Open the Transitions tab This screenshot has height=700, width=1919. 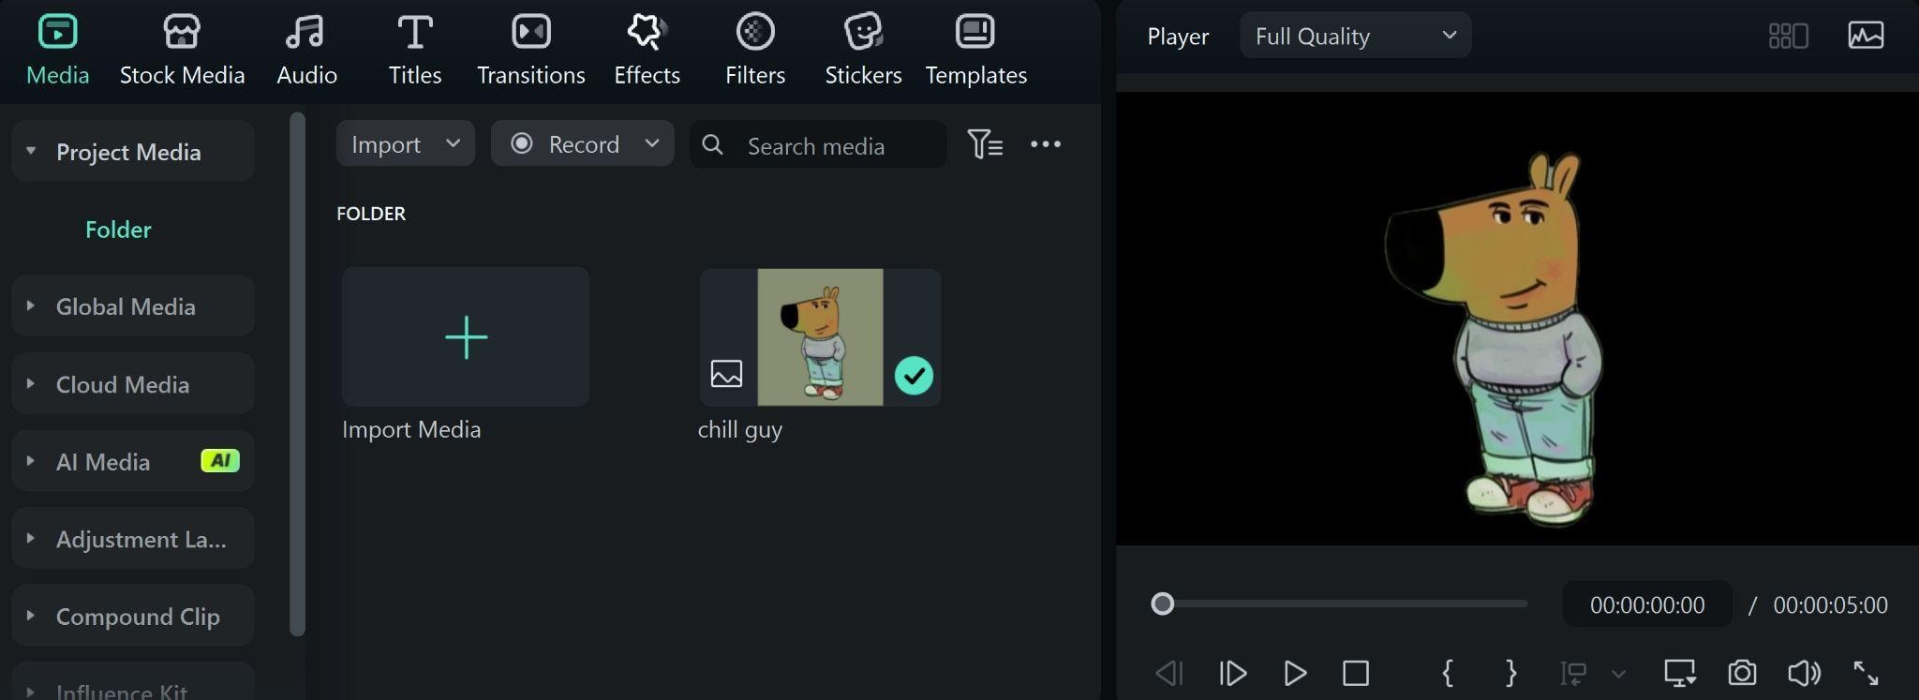click(x=531, y=51)
